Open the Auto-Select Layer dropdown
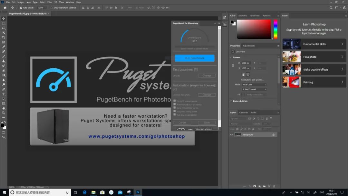Screen dimensions: 348x196 tap(43, 8)
